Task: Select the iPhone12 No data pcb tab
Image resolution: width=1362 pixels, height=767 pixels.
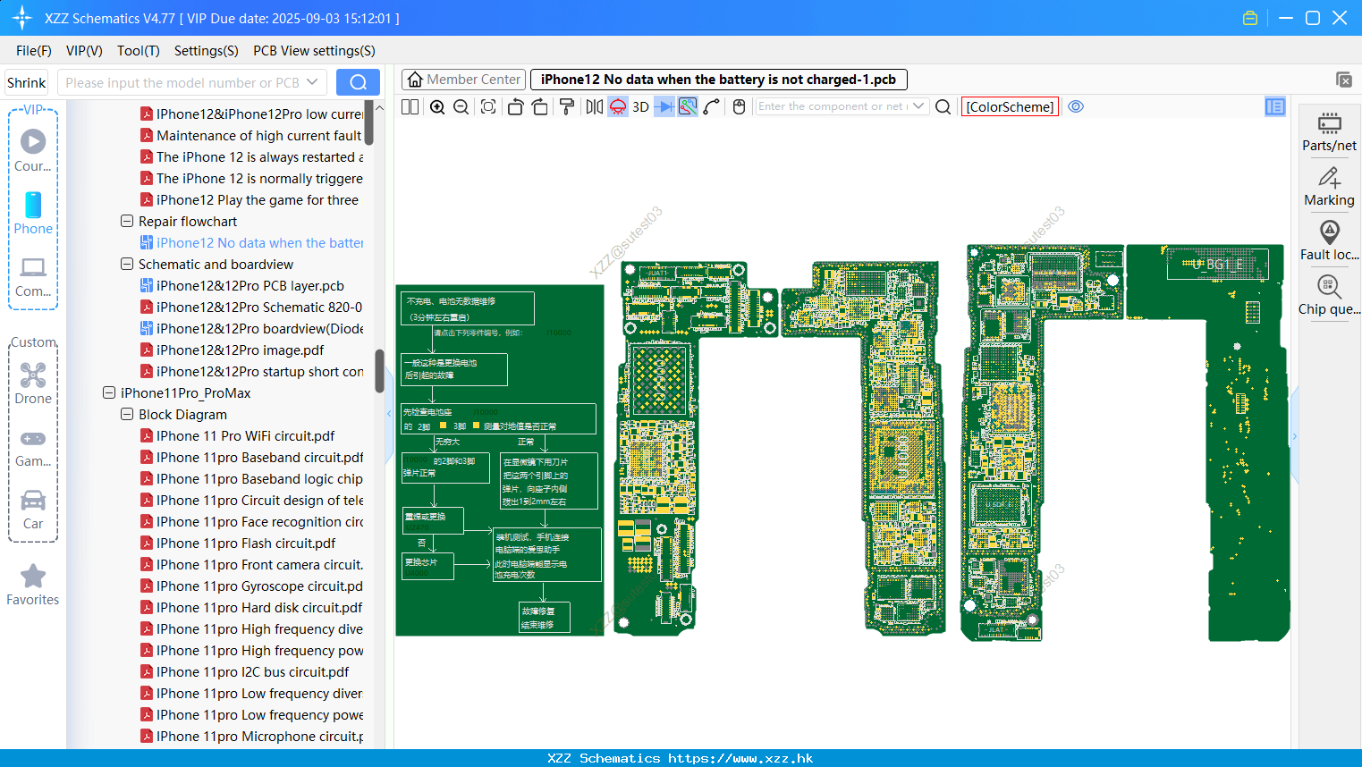Action: click(718, 80)
